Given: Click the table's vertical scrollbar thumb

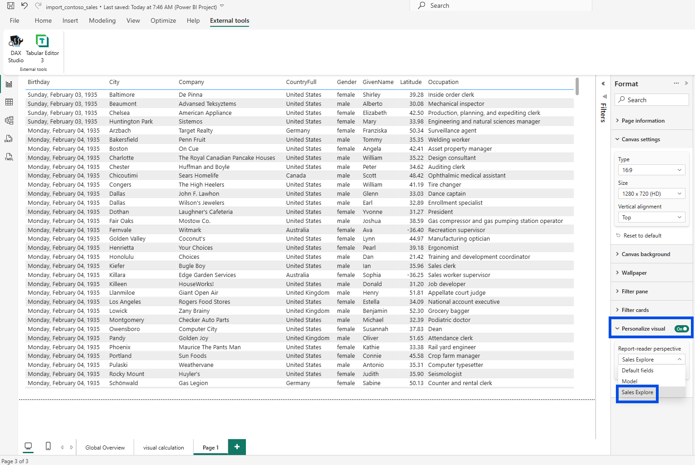Looking at the screenshot, I should 577,86.
